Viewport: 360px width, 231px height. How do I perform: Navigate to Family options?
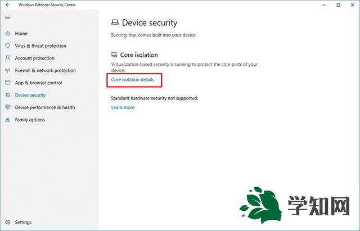pyautogui.click(x=30, y=120)
